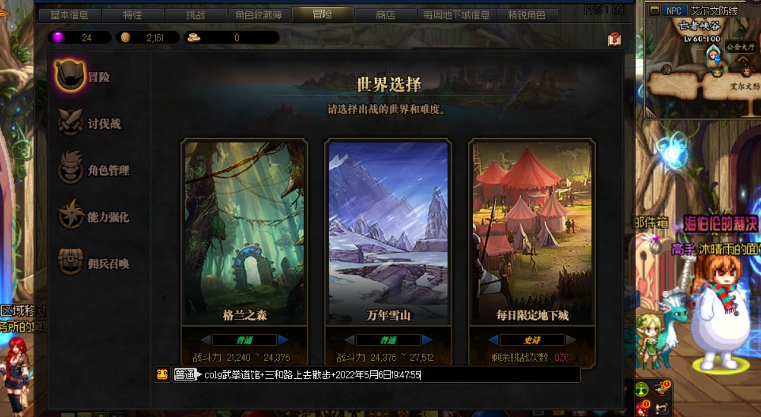Select the 讨伐战 crossed swords icon
This screenshot has height=417, width=761.
[x=70, y=123]
